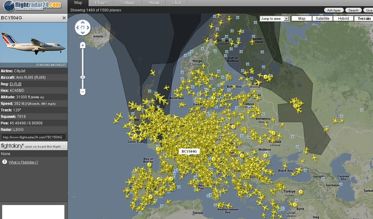
Task: Go to the About tab
Action: (154, 3)
